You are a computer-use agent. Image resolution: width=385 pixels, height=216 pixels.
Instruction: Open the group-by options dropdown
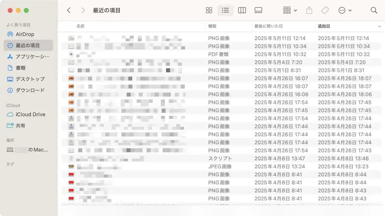pyautogui.click(x=290, y=10)
